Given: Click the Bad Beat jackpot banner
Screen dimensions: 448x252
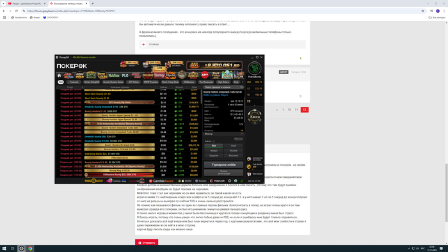Looking at the screenshot, I should pyautogui.click(x=214, y=65).
